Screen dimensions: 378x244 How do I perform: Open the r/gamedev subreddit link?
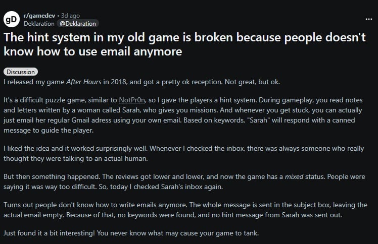coord(41,16)
